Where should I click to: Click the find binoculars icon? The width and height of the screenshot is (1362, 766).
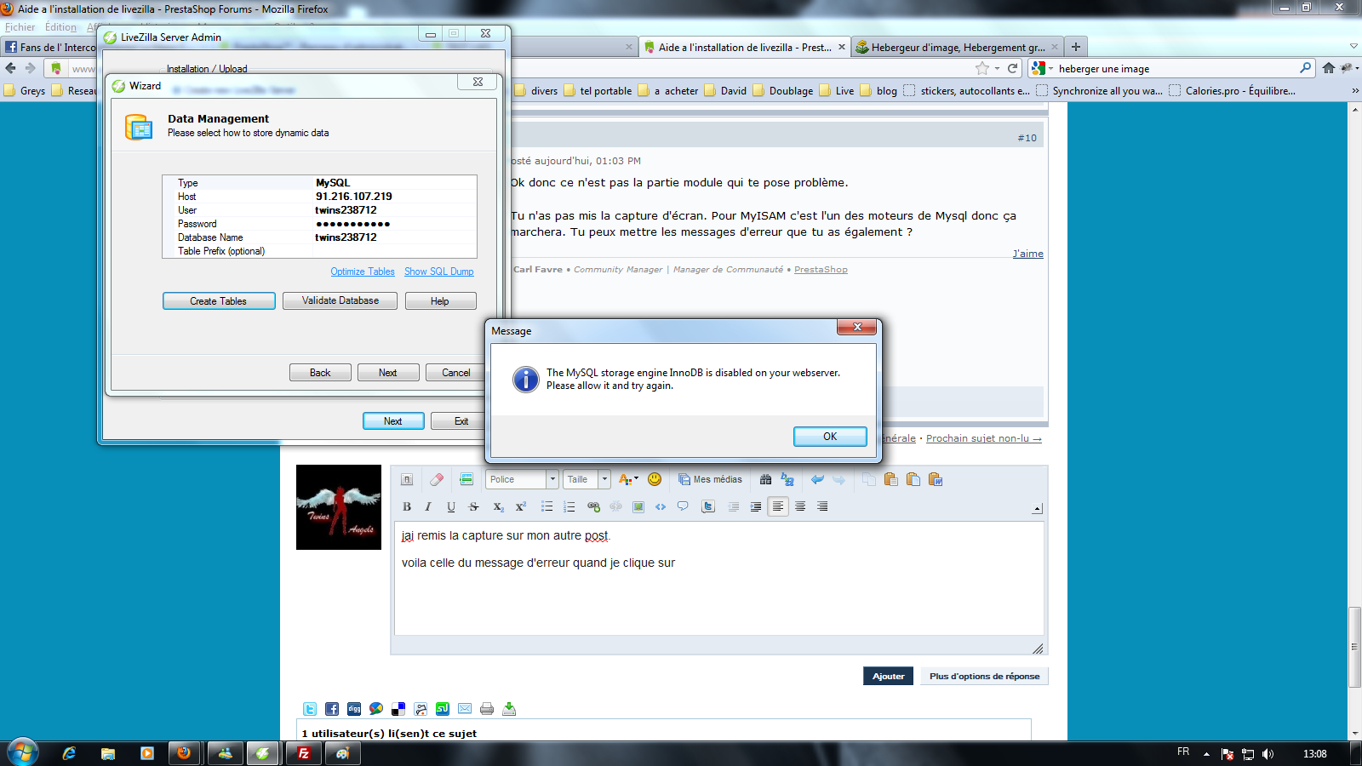click(765, 479)
